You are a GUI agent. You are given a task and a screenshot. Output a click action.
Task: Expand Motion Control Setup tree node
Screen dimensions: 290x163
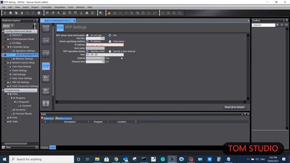(x=8, y=63)
